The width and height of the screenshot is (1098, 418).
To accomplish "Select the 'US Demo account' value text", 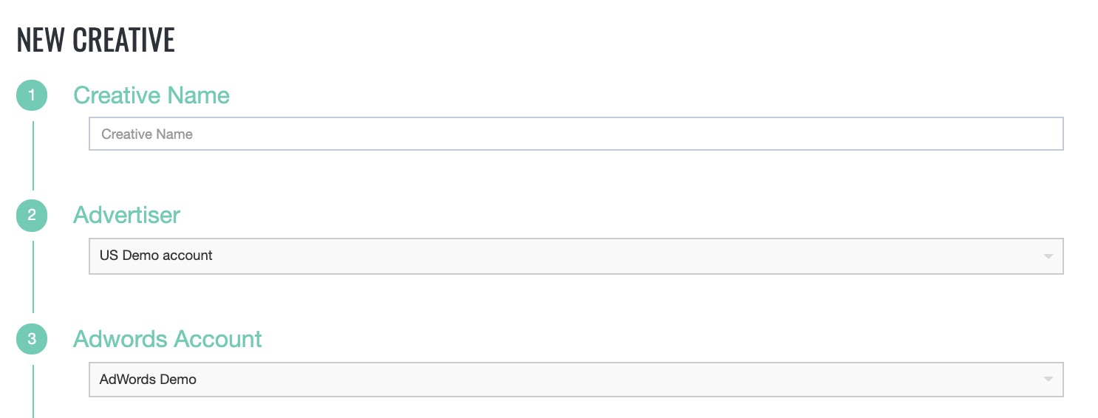I will coord(156,256).
